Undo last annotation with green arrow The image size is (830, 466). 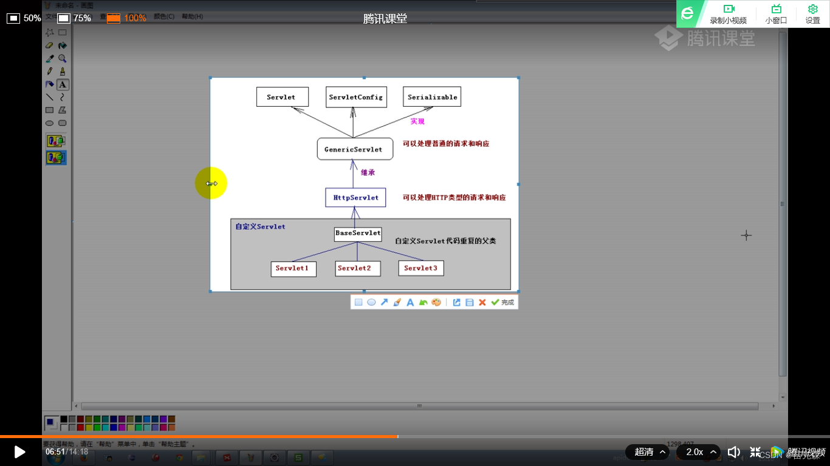[423, 302]
